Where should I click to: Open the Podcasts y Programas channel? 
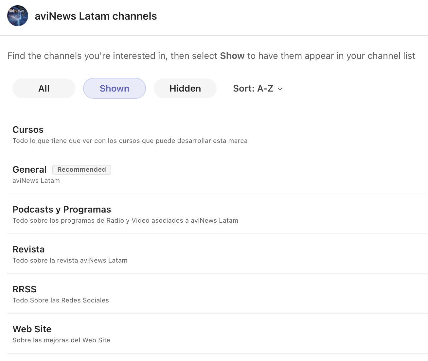[x=62, y=210]
